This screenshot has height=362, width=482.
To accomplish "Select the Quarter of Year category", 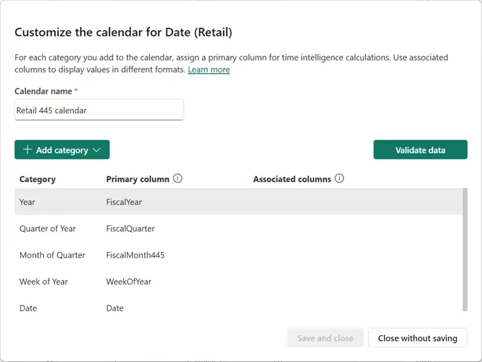I will [47, 228].
